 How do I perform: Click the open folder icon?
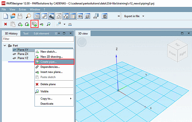13,16
